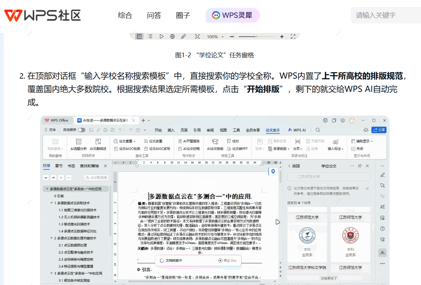Click the 关闭 button in 显示与关闭 group

click(357, 149)
